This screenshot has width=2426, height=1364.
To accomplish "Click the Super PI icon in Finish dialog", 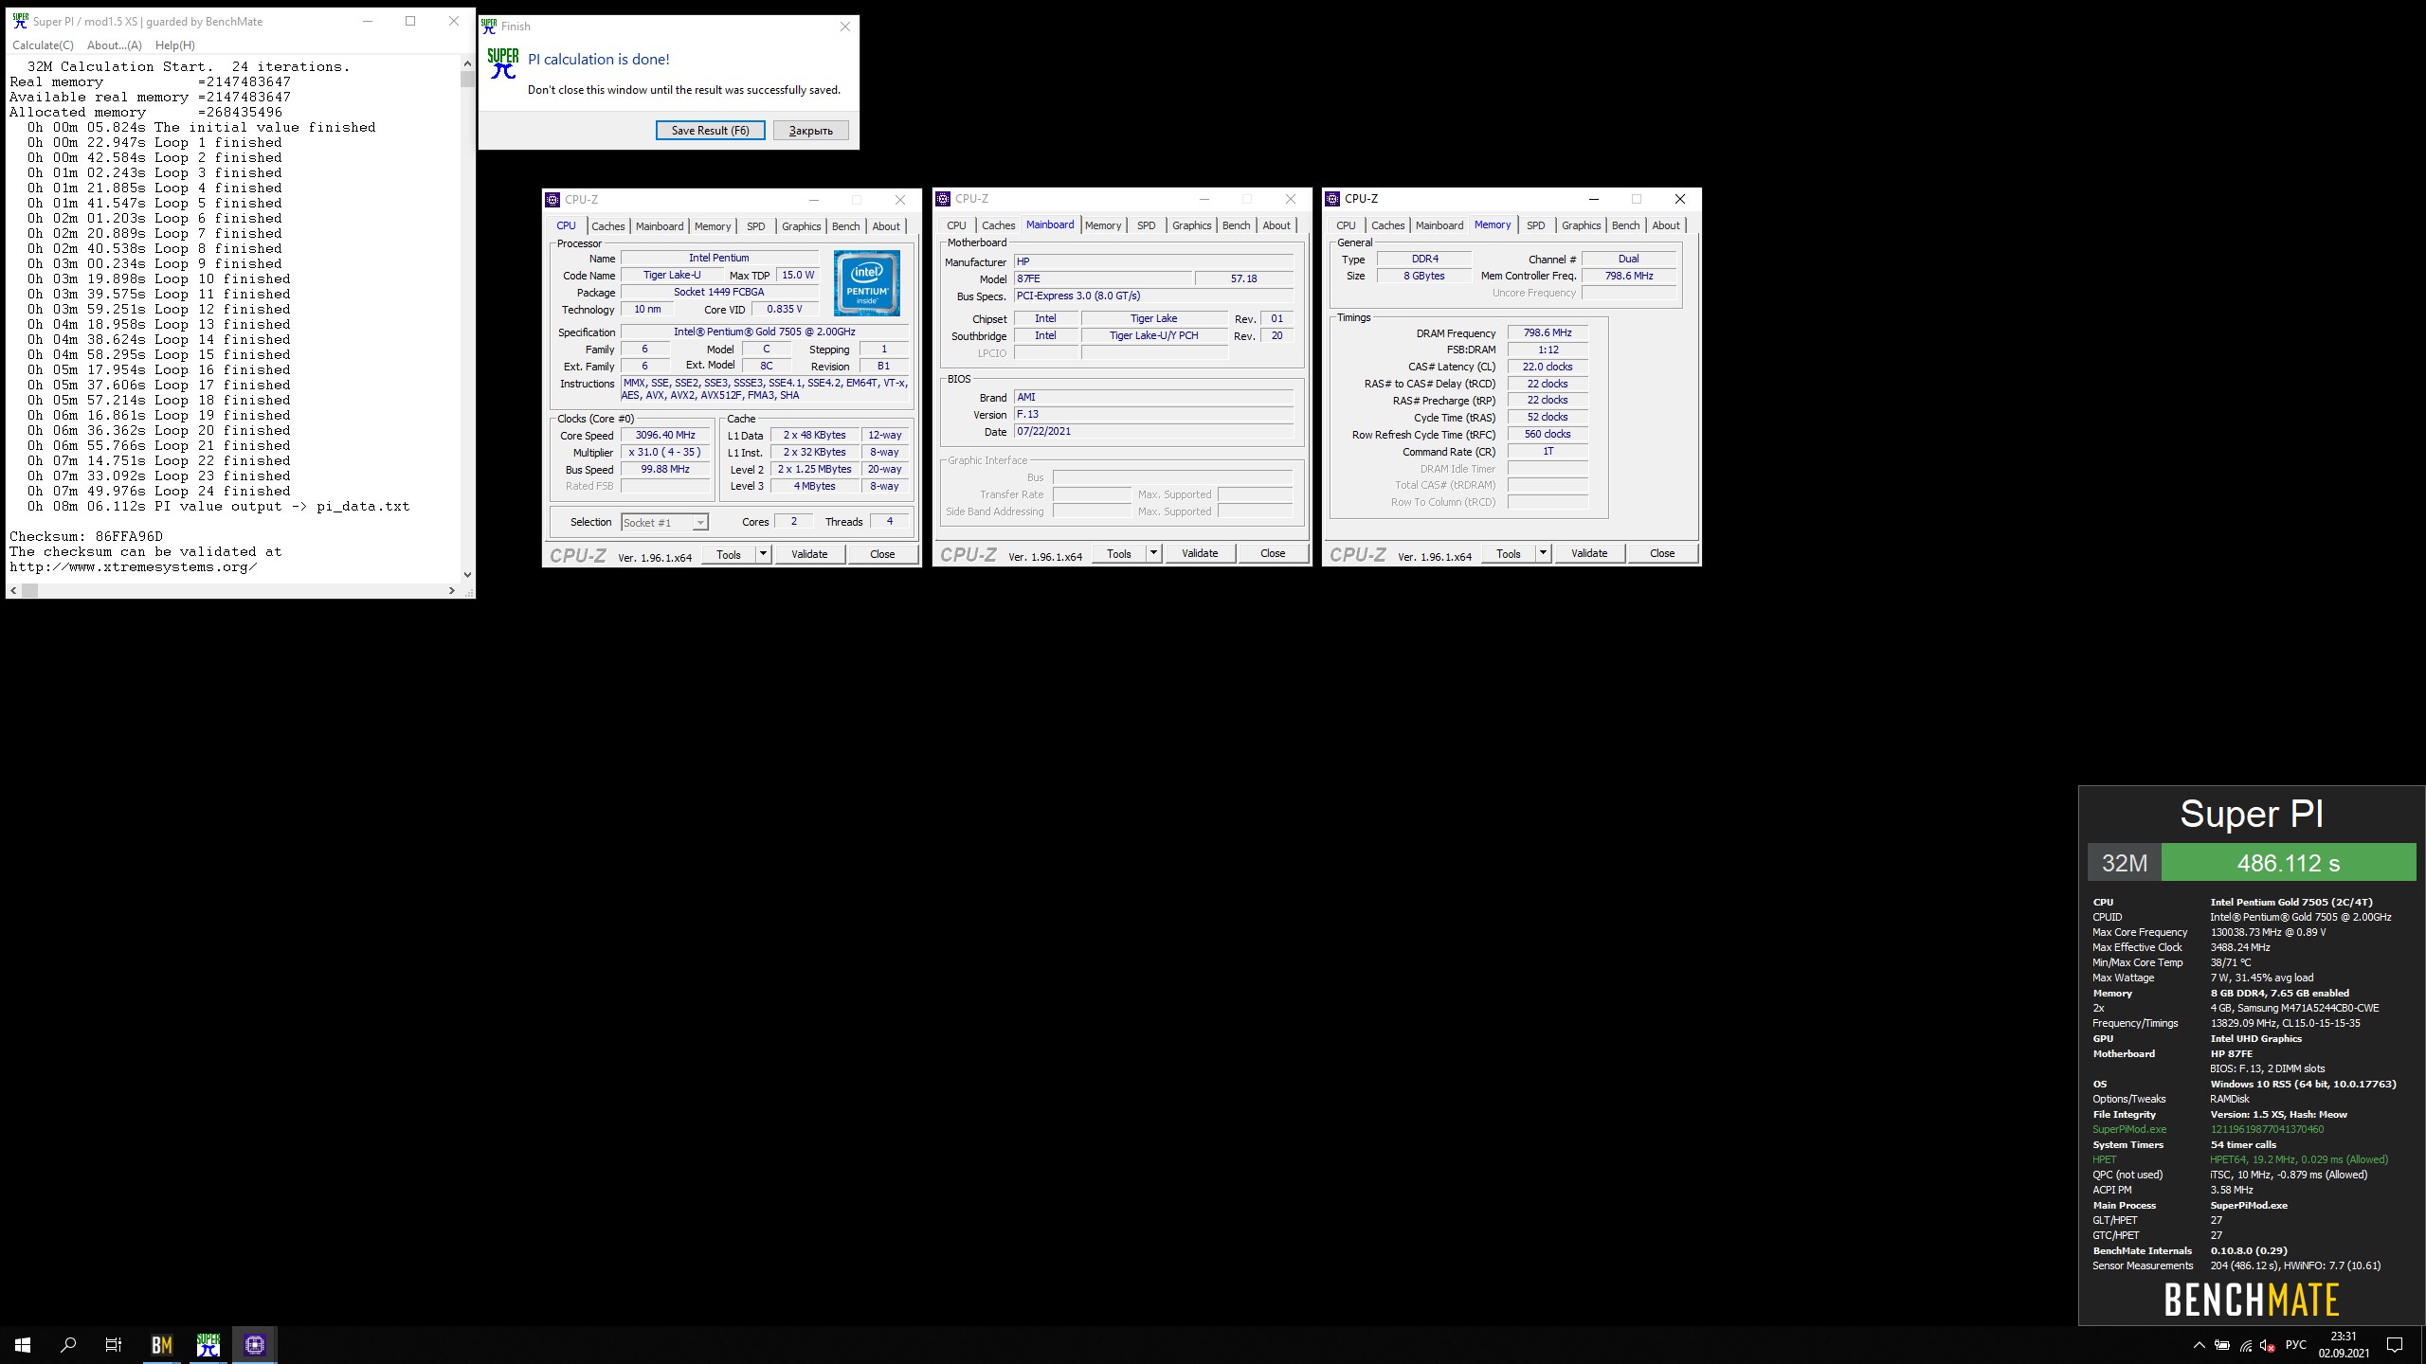I will tap(503, 63).
